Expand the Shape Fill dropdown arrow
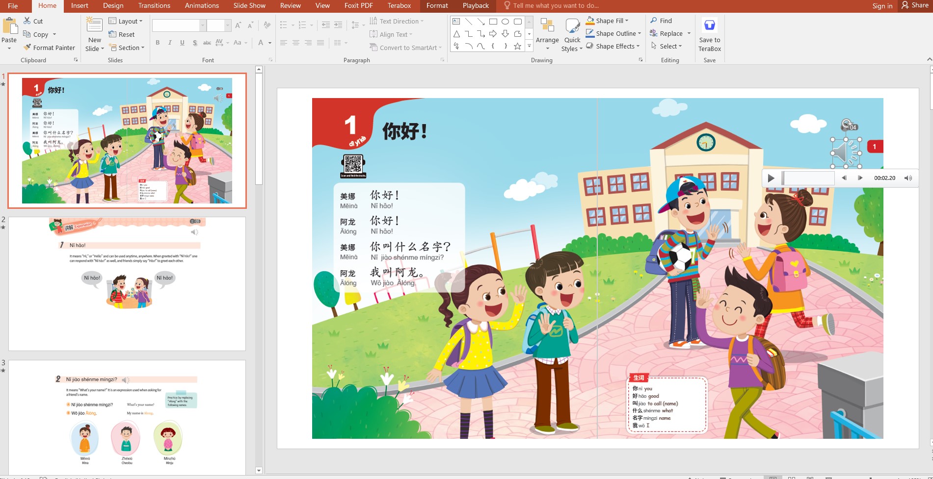This screenshot has height=479, width=933. click(x=627, y=21)
